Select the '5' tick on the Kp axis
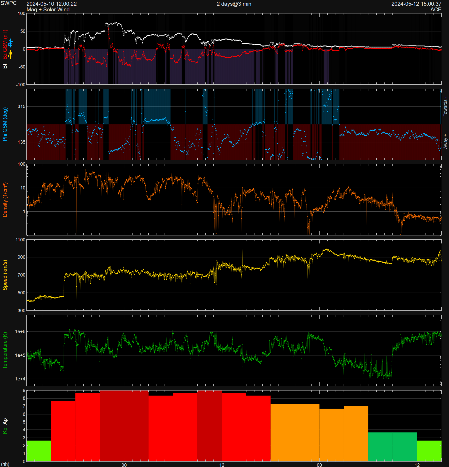Screen dimensions: 449x467 pyautogui.click(x=24, y=422)
